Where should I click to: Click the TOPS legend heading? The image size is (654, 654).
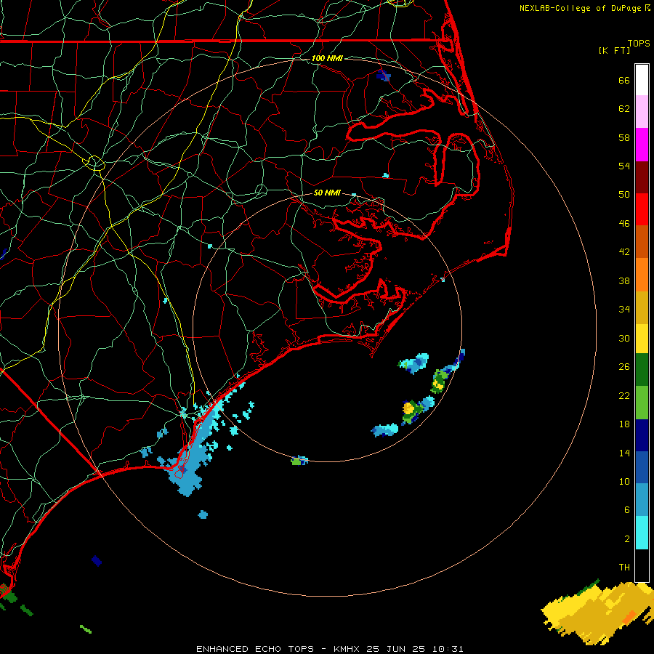pos(639,44)
